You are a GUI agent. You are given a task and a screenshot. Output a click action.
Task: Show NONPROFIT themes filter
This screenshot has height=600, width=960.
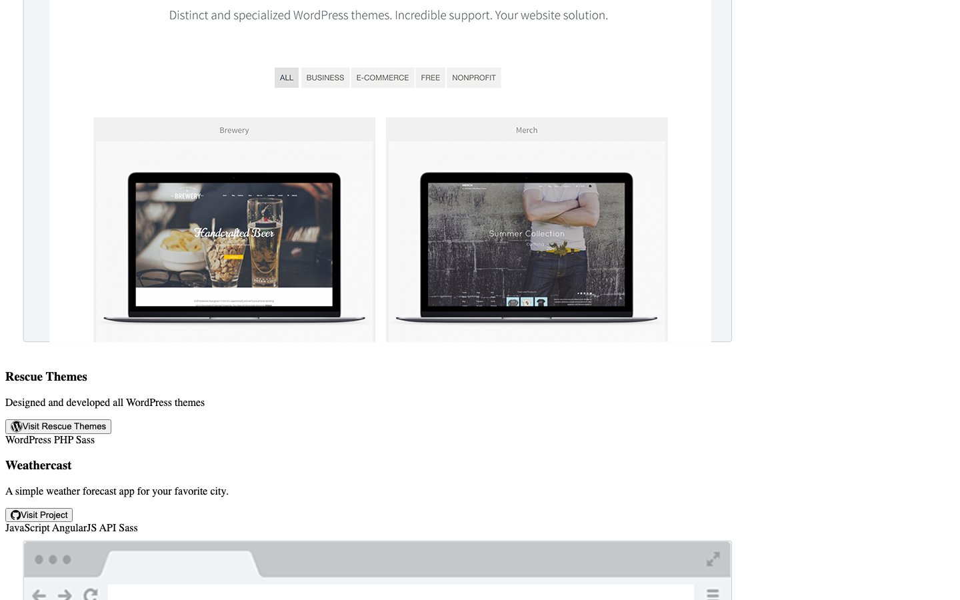click(474, 78)
